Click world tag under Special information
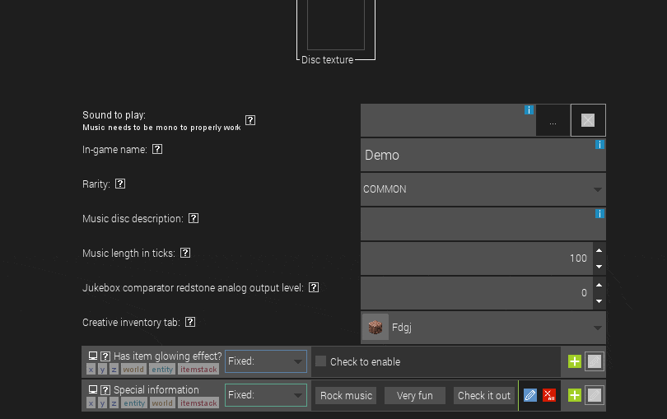This screenshot has width=667, height=419. tap(162, 403)
